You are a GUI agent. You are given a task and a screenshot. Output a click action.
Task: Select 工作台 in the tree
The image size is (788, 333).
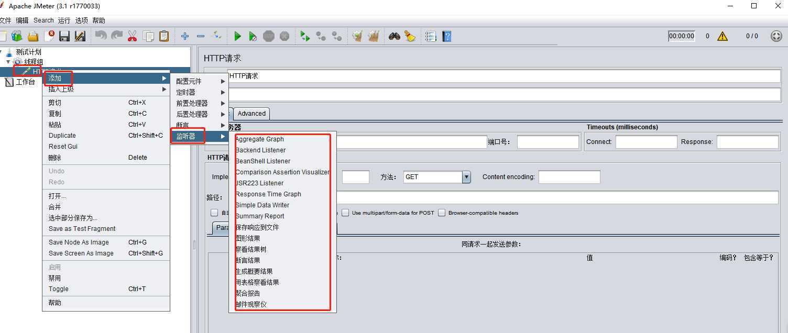click(25, 82)
